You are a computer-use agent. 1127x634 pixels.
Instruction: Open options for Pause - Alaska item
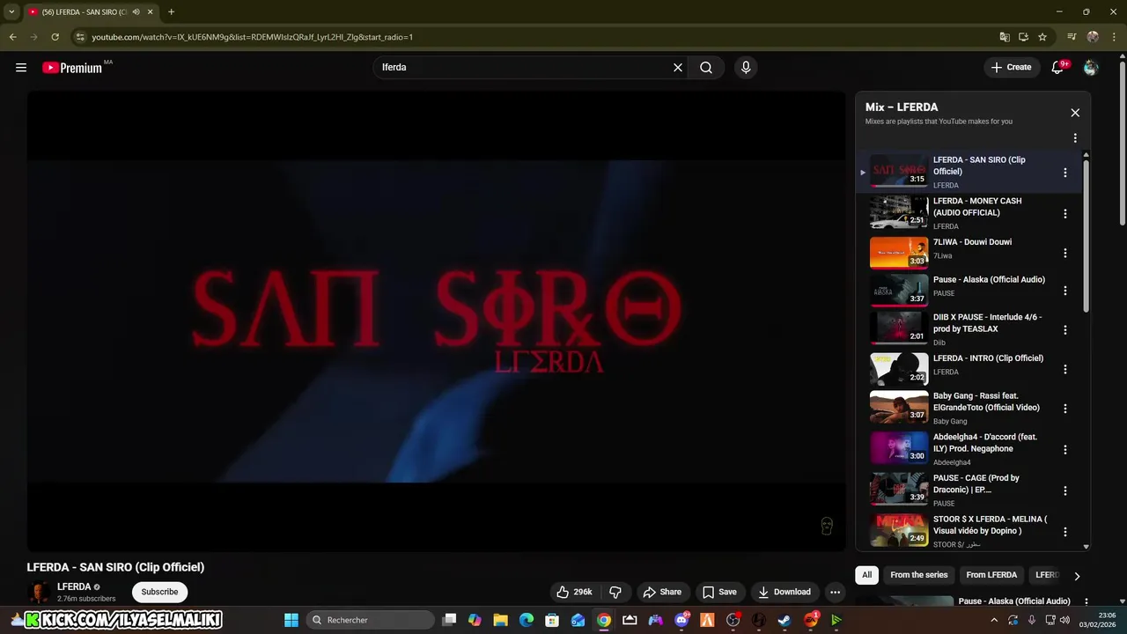click(1065, 291)
